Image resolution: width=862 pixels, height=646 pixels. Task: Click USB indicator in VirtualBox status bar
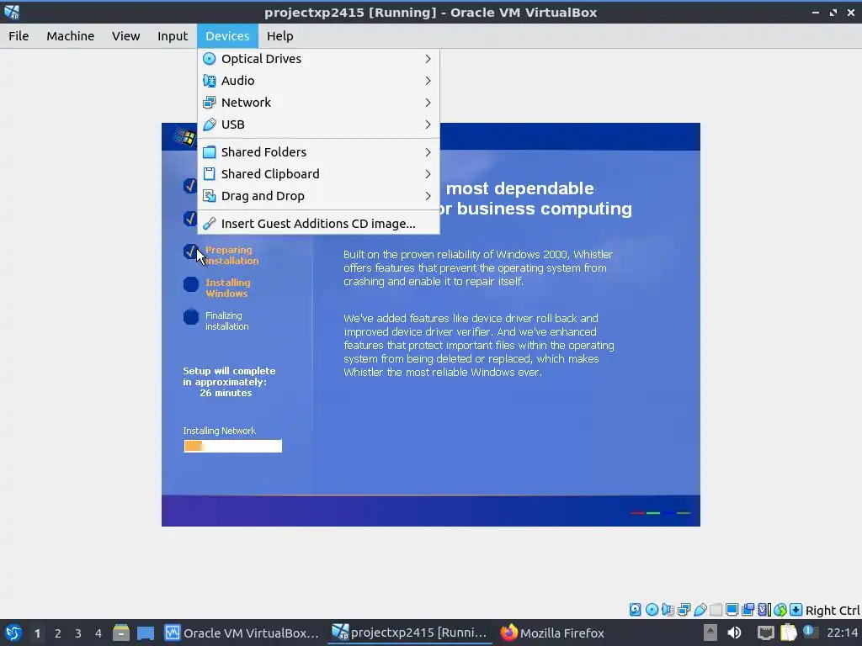(x=700, y=609)
